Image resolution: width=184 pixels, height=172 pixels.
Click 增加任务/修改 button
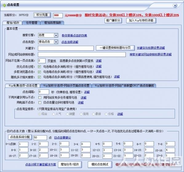coord(70,164)
